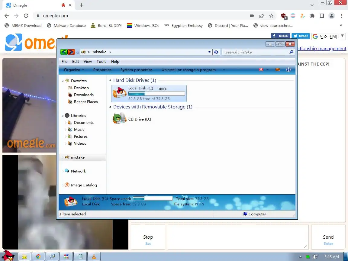Open the Google language select dropdown
This screenshot has width=348, height=261.
point(328,36)
